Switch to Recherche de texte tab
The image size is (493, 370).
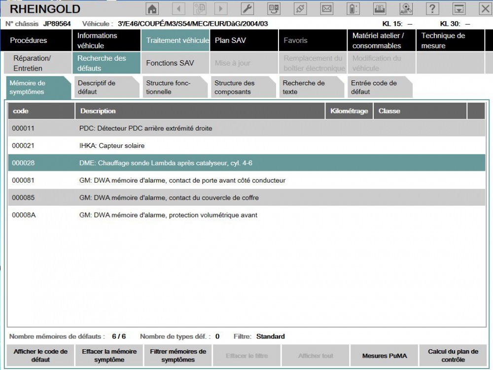(312, 87)
